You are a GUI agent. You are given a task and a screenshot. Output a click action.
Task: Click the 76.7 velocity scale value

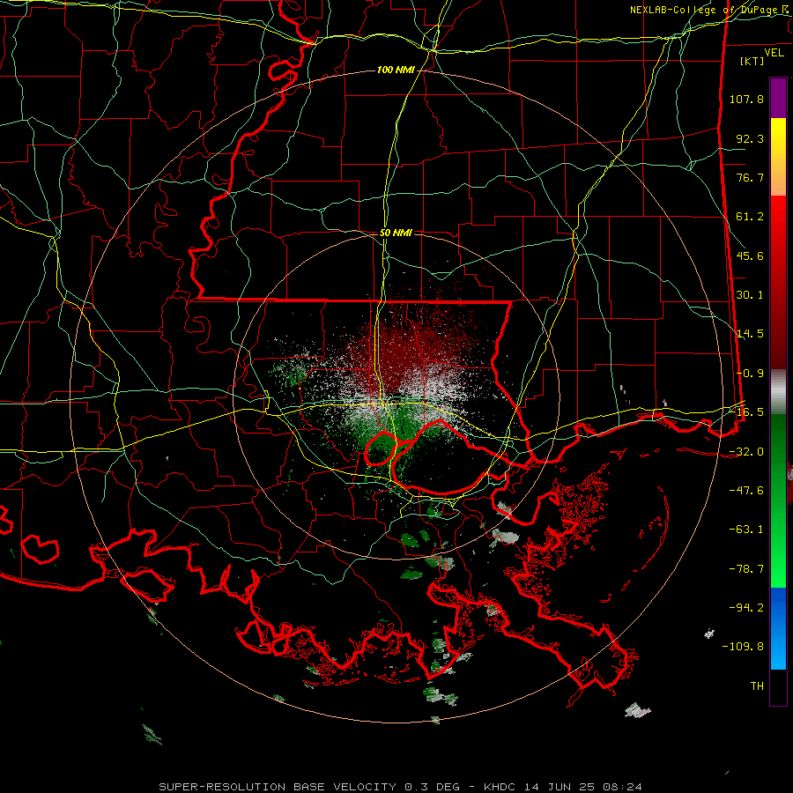pos(750,177)
